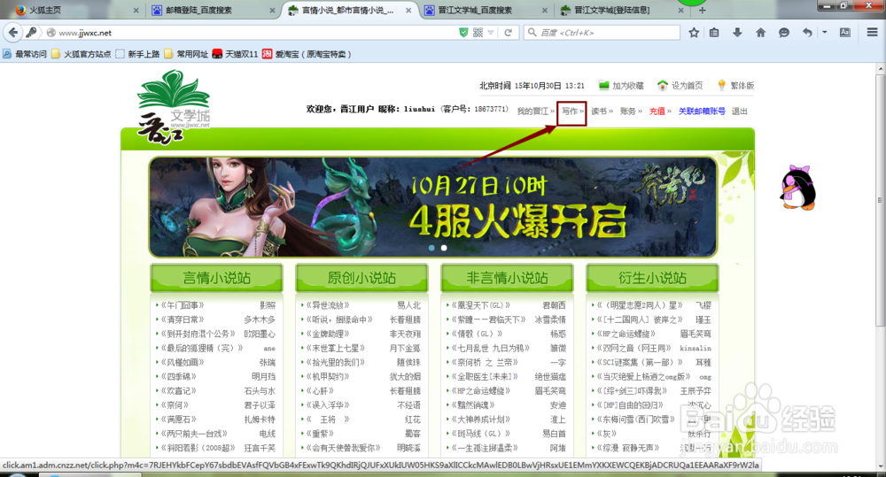Open 常用网址 bookmark folder

click(x=186, y=54)
